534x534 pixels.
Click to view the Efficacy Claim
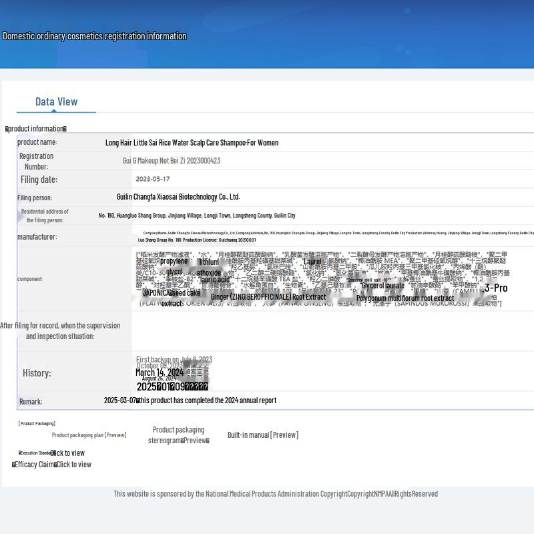pyautogui.click(x=73, y=465)
